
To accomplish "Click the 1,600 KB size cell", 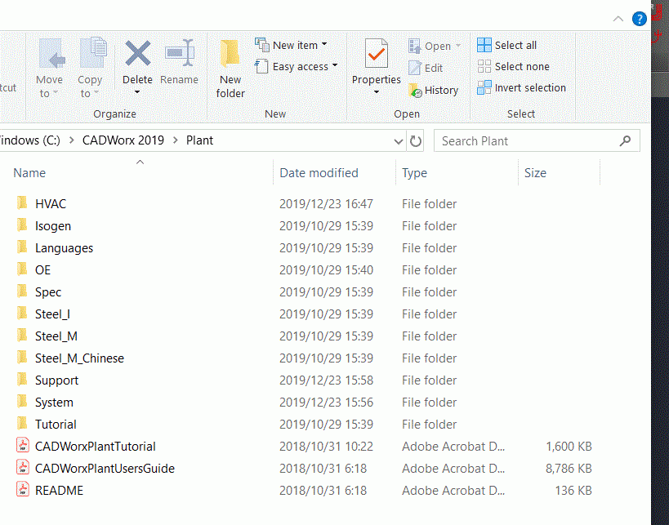I will (569, 446).
